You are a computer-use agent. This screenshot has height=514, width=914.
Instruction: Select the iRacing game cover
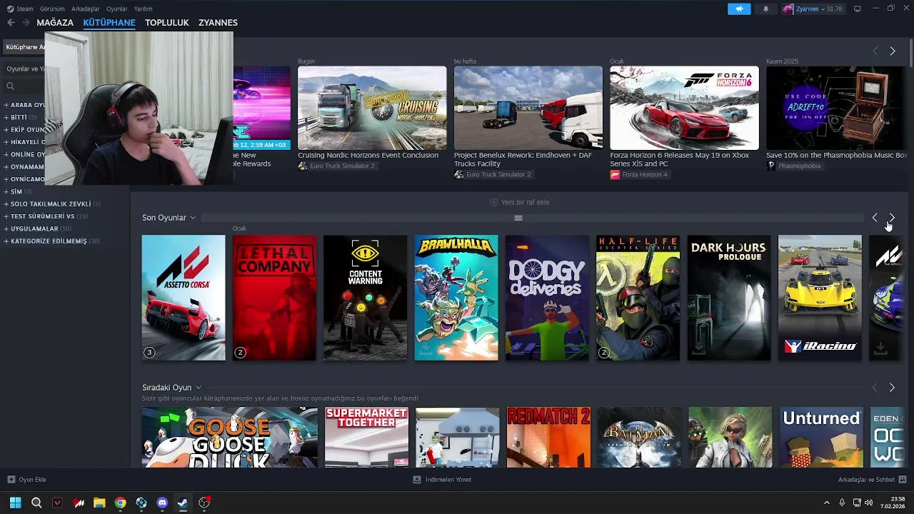click(x=820, y=298)
